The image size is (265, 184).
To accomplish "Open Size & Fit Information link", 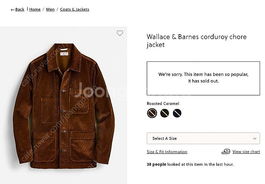I will pyautogui.click(x=167, y=152).
